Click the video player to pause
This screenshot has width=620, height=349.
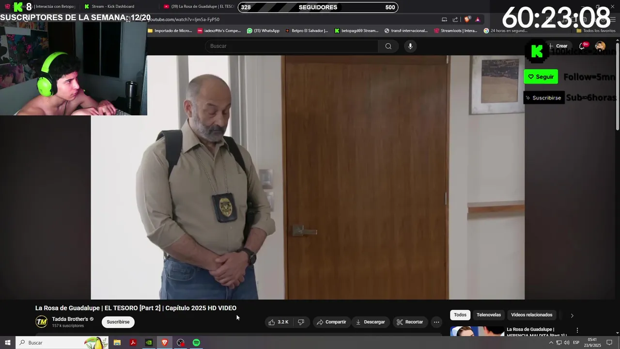pos(308,177)
